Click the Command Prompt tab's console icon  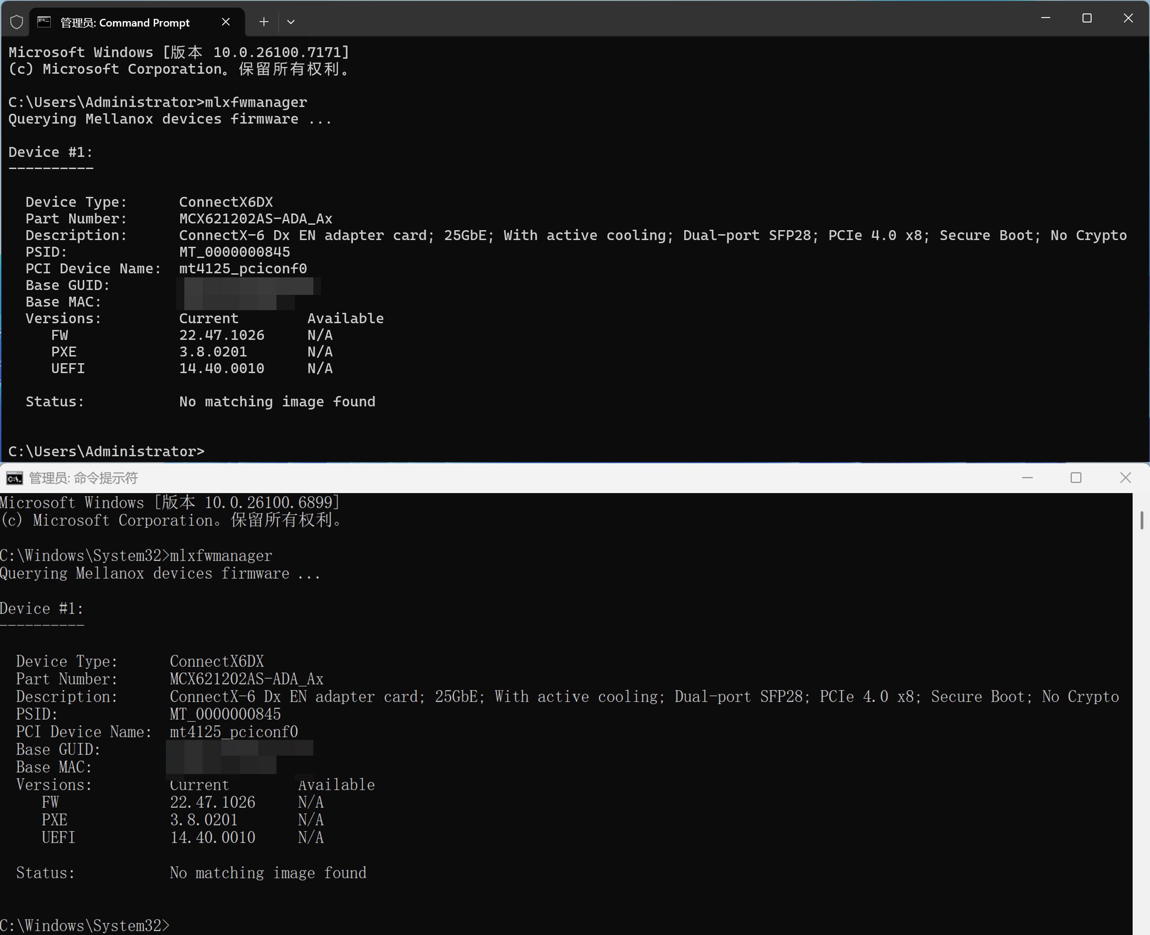[x=44, y=22]
